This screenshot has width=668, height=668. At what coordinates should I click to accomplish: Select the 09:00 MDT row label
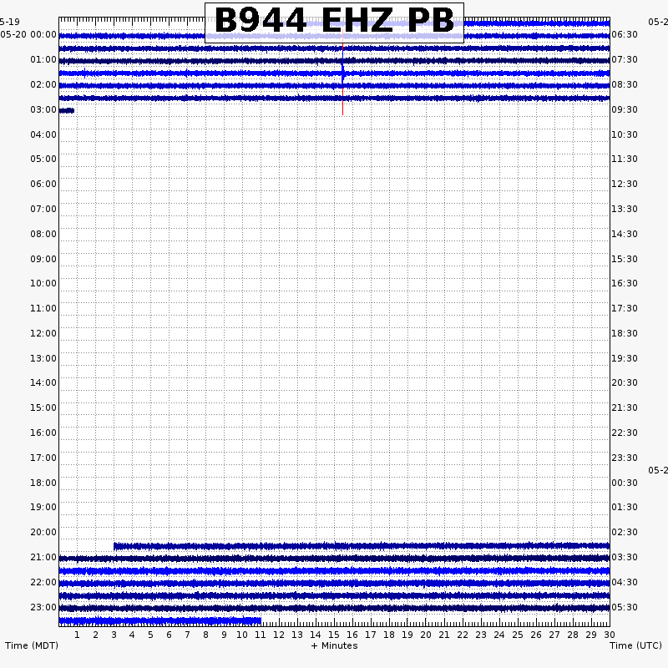[x=43, y=259]
